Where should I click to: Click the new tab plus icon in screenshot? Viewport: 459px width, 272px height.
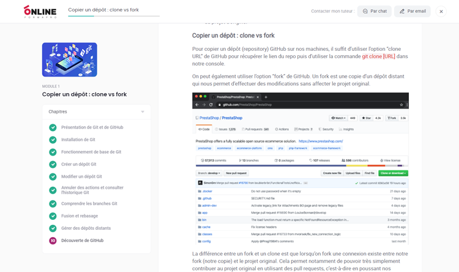266,97
